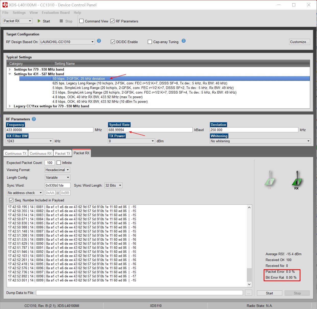Click the Setting Name column header
Viewport: 317px width, 309px height.
(181, 63)
